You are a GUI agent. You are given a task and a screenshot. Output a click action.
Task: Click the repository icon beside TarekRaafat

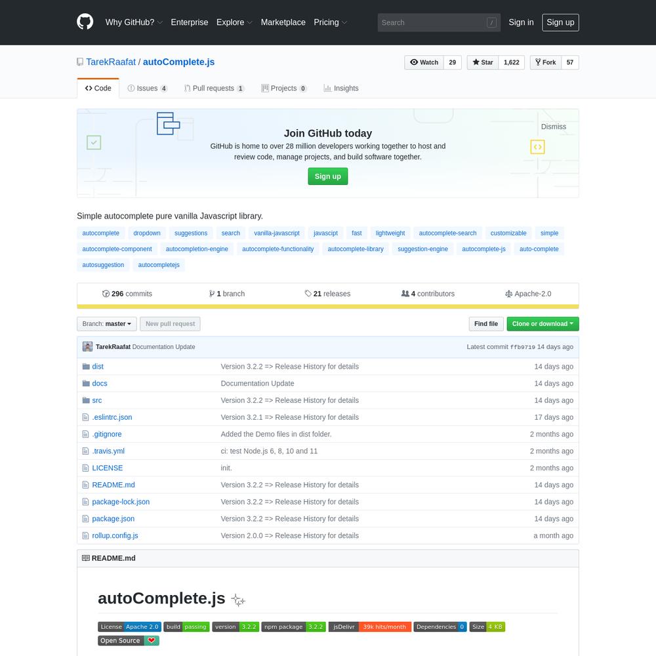click(x=80, y=62)
